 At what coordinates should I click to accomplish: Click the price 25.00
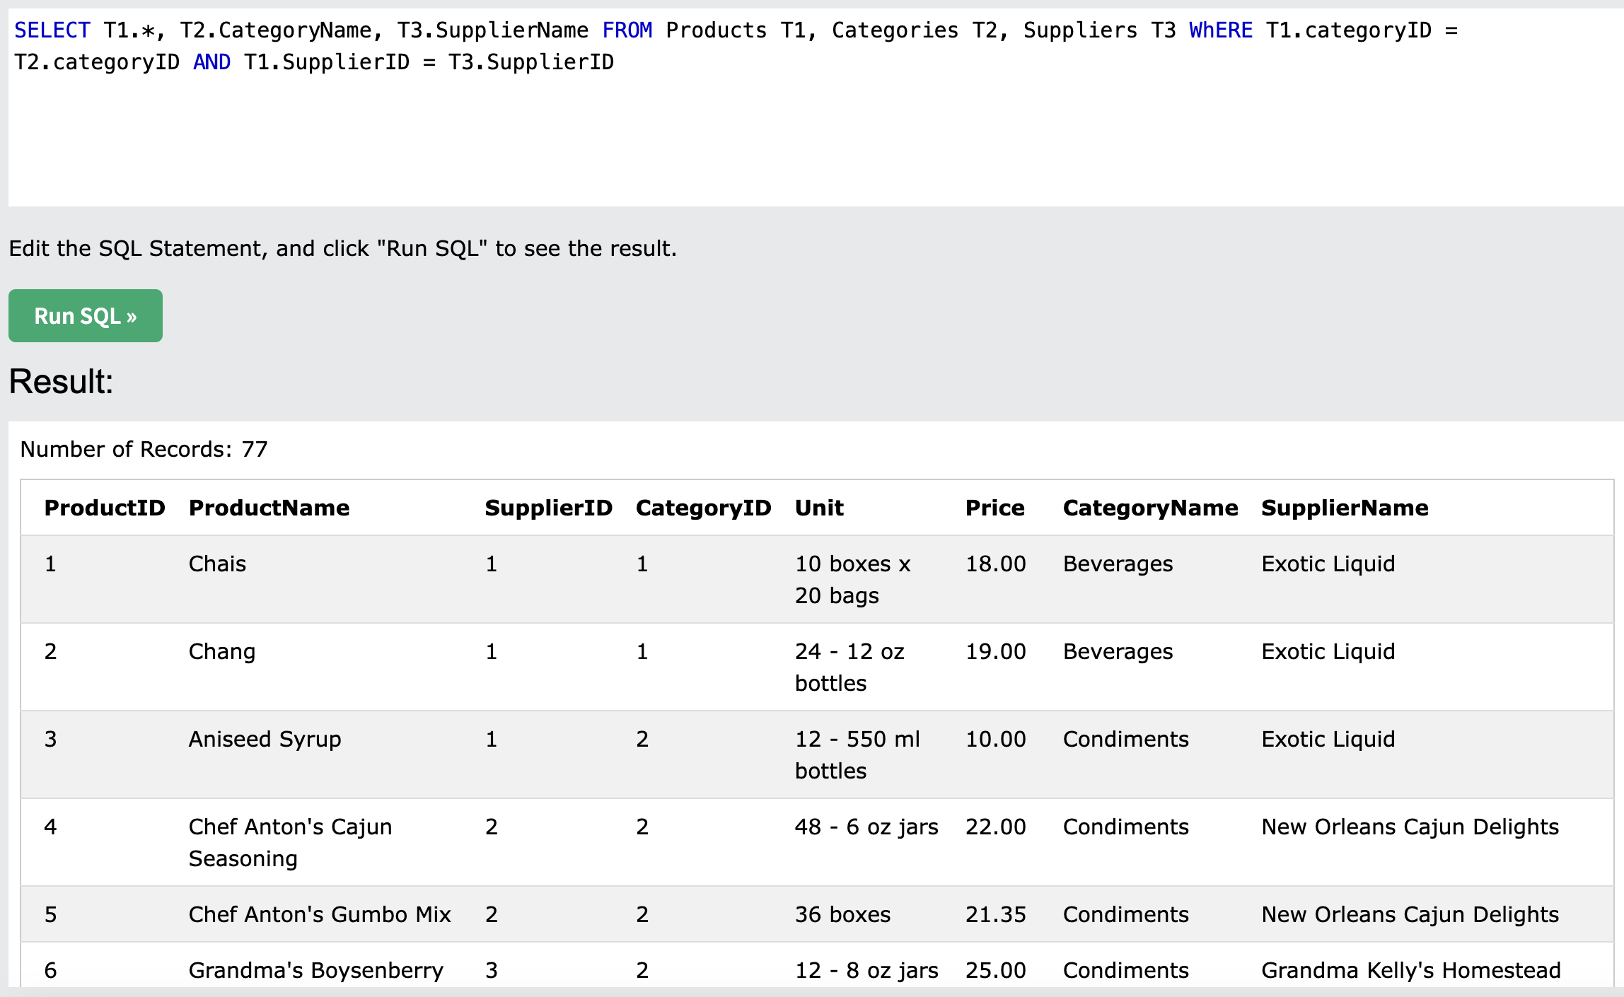point(995,970)
